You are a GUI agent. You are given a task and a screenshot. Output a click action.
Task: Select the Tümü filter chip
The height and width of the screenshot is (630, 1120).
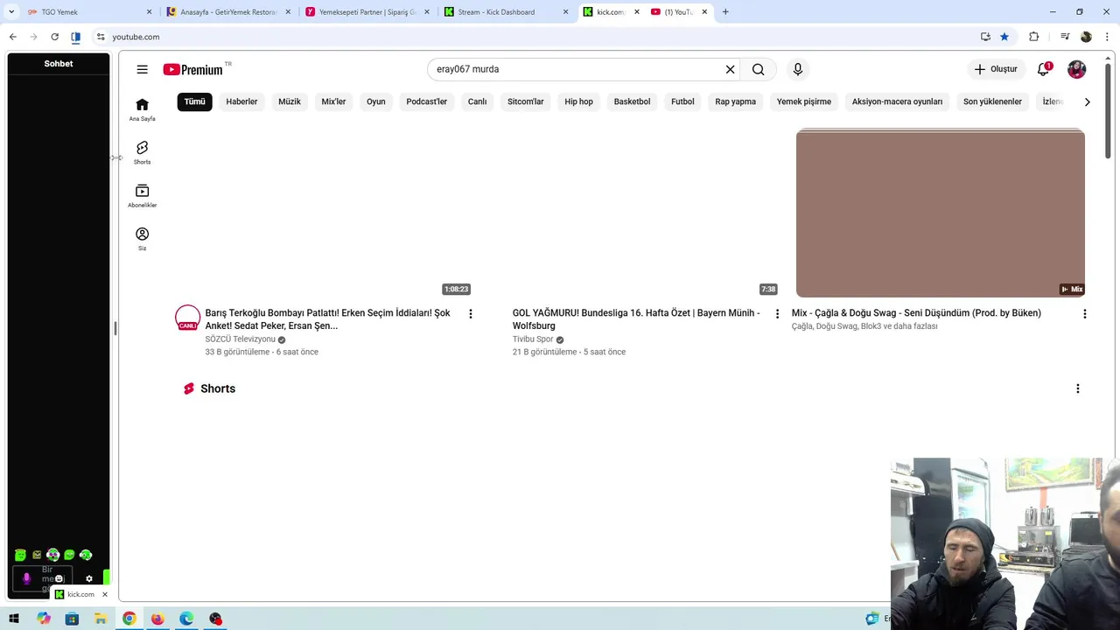point(194,101)
